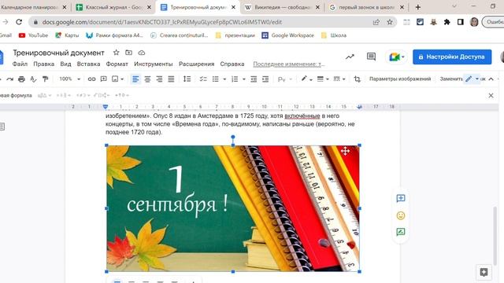Star the Тренировочный документ
Screen dimensions: 504x283
[116, 53]
